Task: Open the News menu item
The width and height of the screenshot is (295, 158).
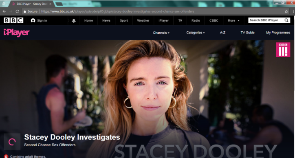Action: click(x=106, y=20)
